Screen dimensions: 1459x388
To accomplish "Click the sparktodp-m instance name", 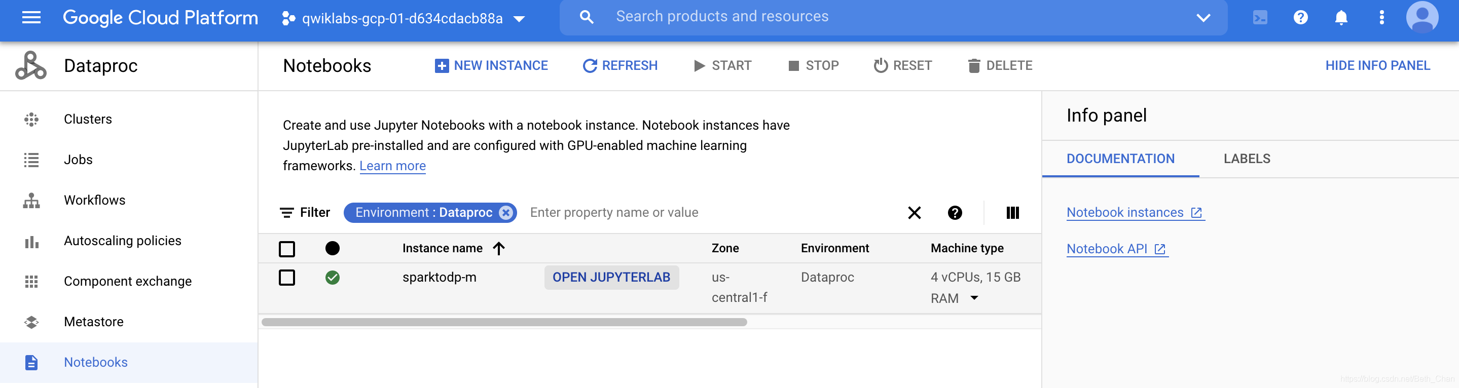I will [x=440, y=278].
